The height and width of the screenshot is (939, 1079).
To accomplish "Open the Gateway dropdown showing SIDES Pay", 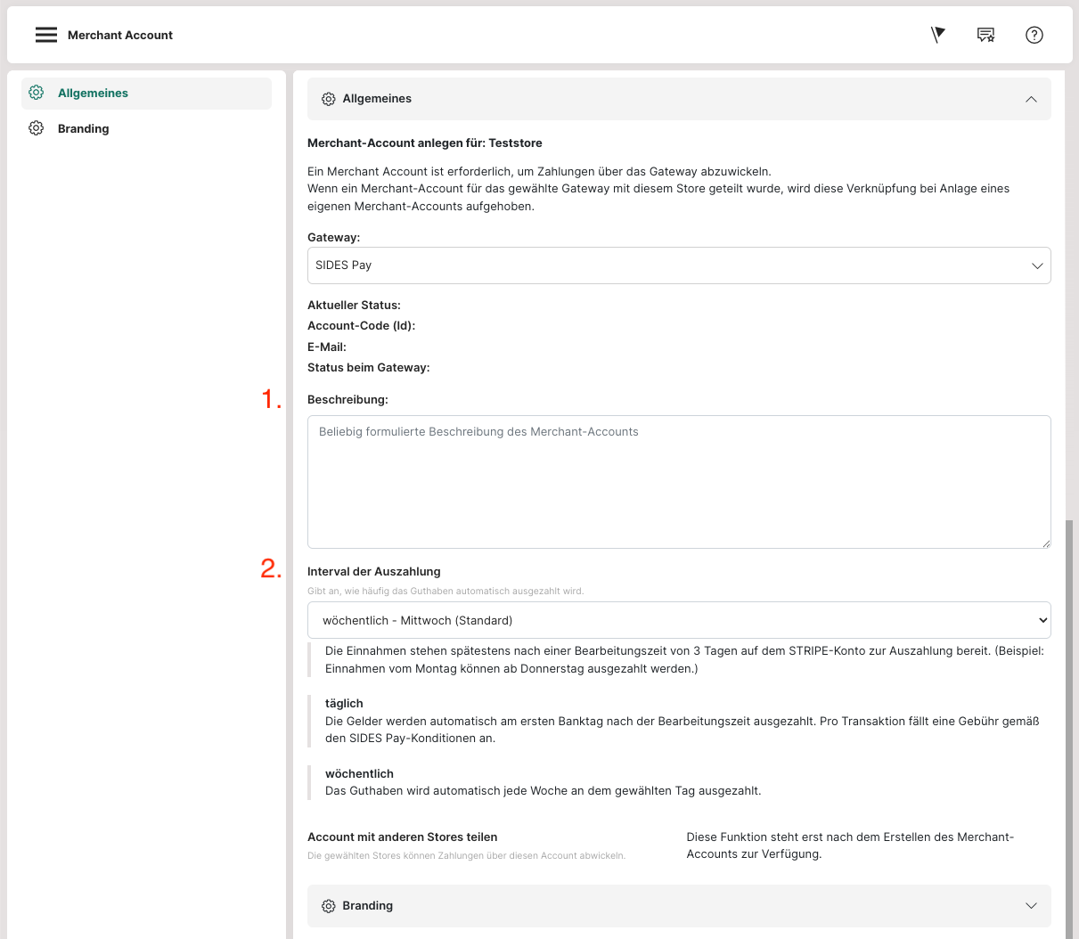I will coord(678,265).
